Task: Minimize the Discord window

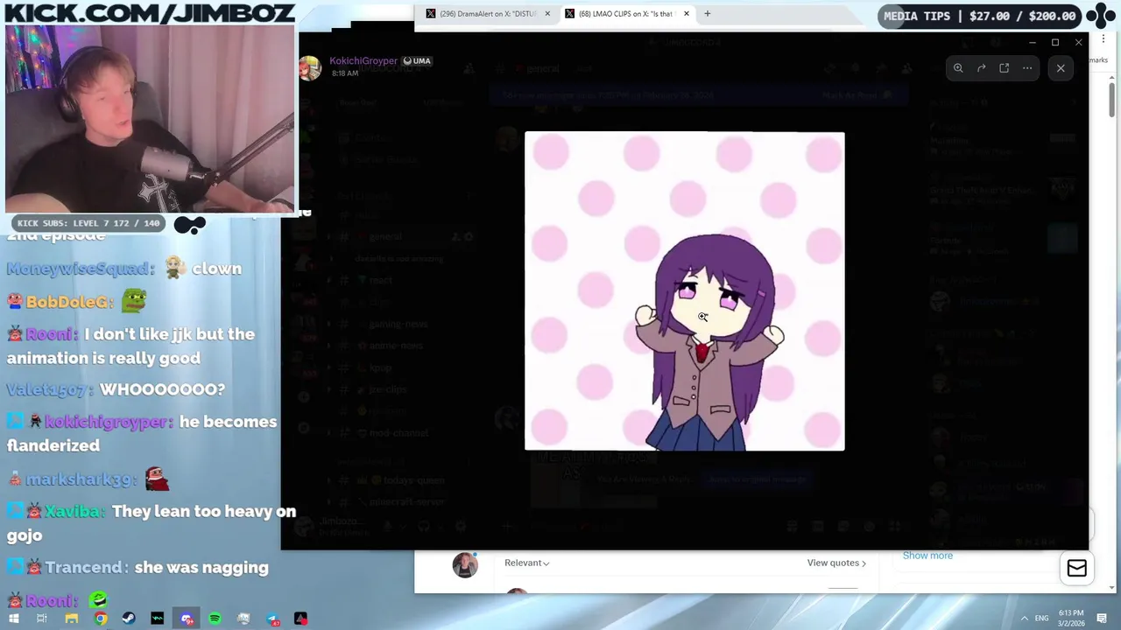Action: [x=1032, y=42]
